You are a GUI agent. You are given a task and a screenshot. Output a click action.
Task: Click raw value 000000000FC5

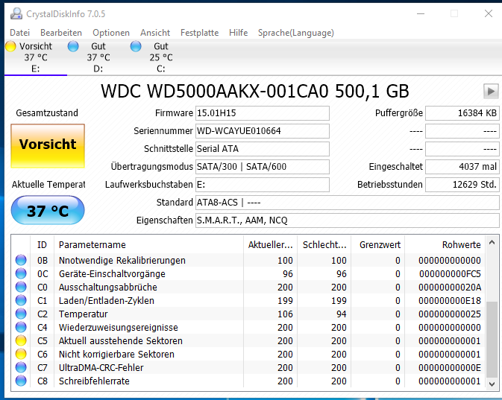click(450, 274)
